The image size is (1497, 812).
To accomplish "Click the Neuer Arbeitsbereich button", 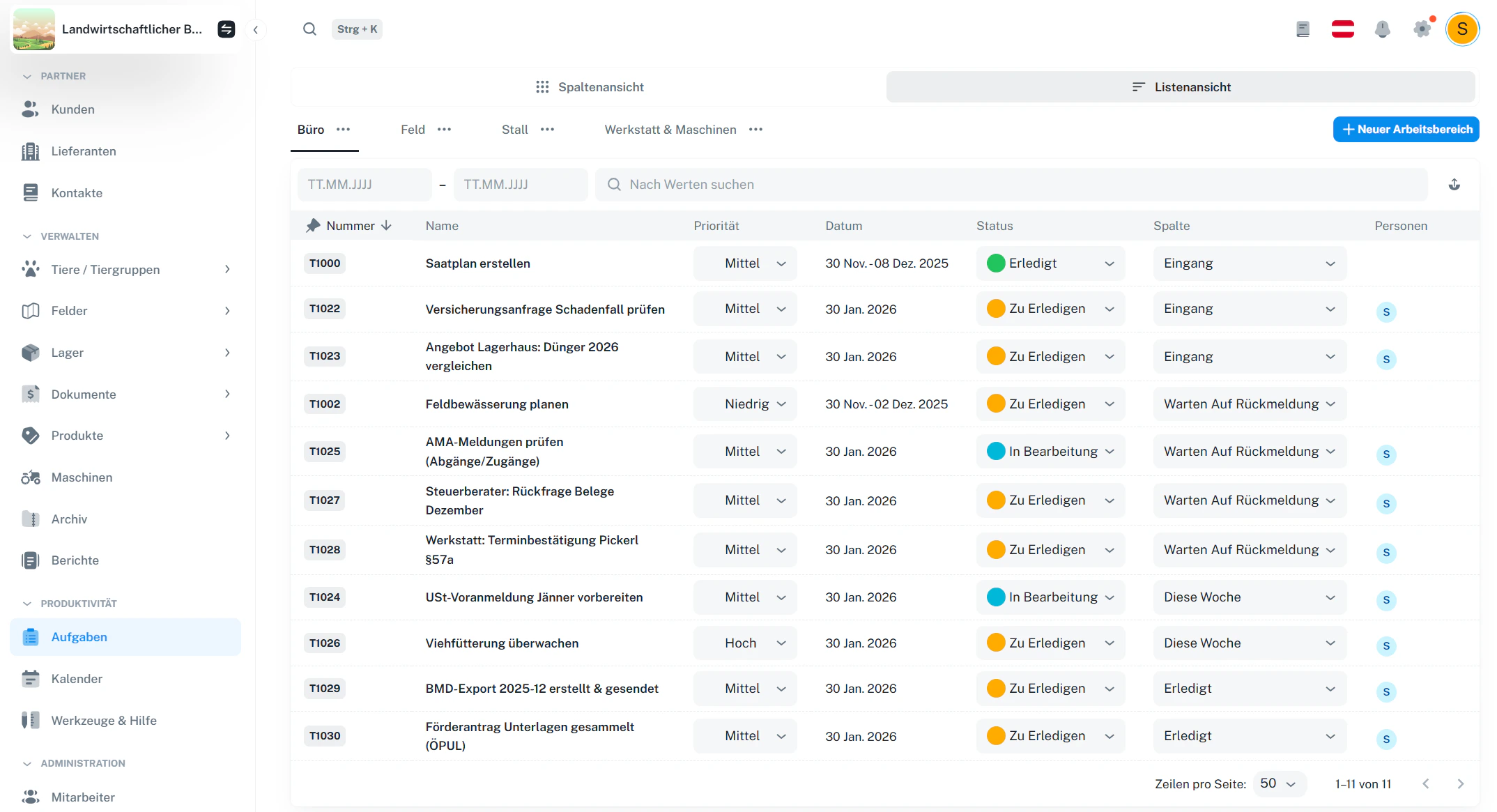I will pos(1406,130).
